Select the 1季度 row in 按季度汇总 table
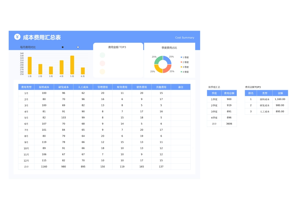 click(214, 99)
